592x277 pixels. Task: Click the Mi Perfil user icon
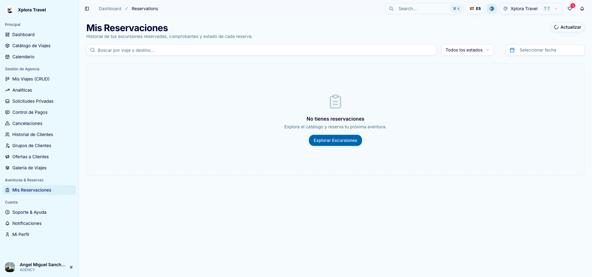pyautogui.click(x=7, y=234)
